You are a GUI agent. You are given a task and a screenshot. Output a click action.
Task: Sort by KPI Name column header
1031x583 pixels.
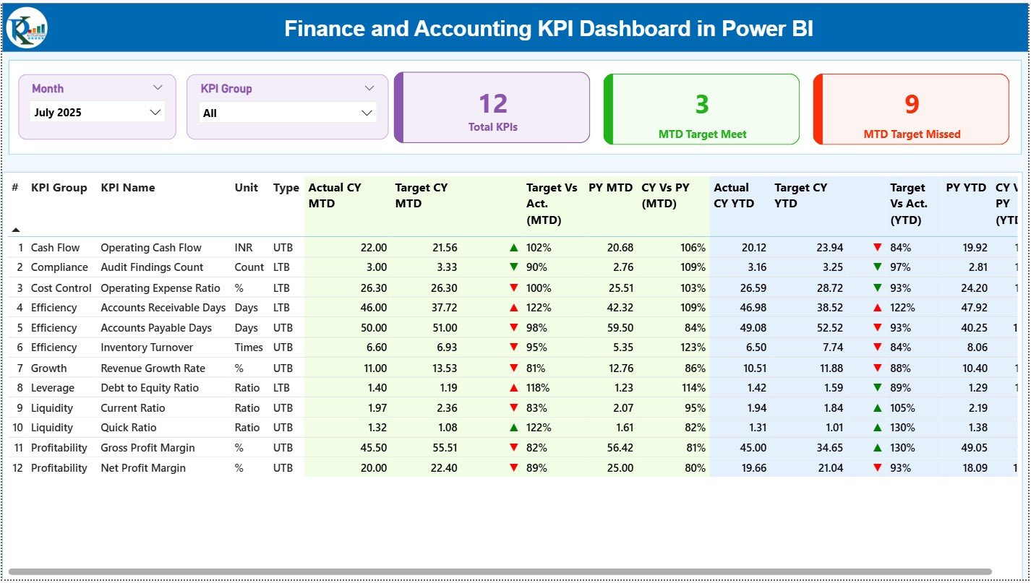click(x=128, y=188)
